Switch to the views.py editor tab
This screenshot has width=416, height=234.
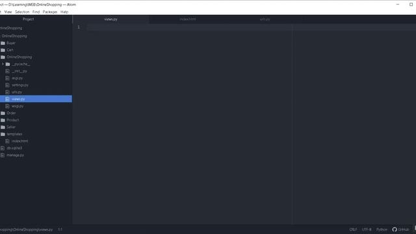click(111, 19)
